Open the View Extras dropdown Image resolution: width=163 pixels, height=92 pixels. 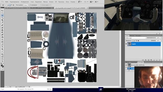pyautogui.click(x=80, y=2)
